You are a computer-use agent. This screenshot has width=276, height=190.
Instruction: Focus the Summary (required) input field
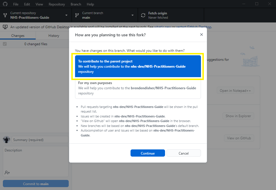(x=40, y=140)
